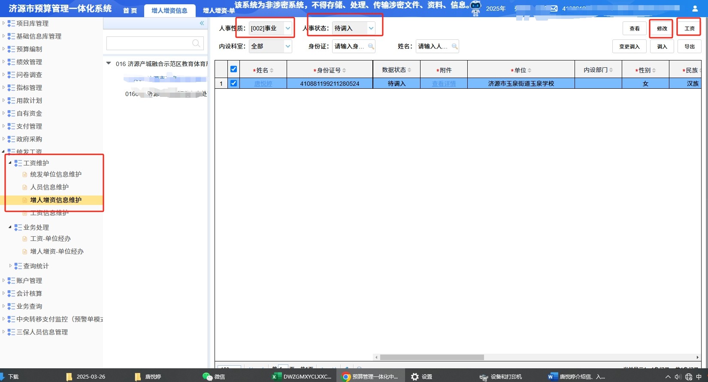Click the robot assistant icon in header
Image resolution: width=708 pixels, height=382 pixels.
pyautogui.click(x=475, y=8)
